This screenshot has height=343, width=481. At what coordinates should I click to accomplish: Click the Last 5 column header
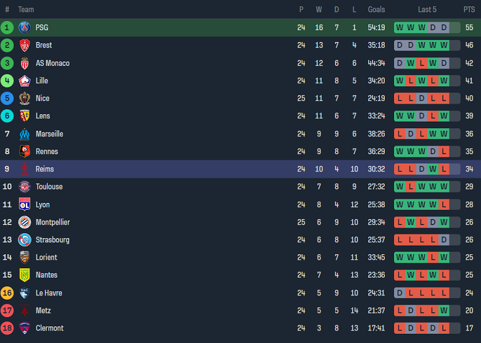427,9
